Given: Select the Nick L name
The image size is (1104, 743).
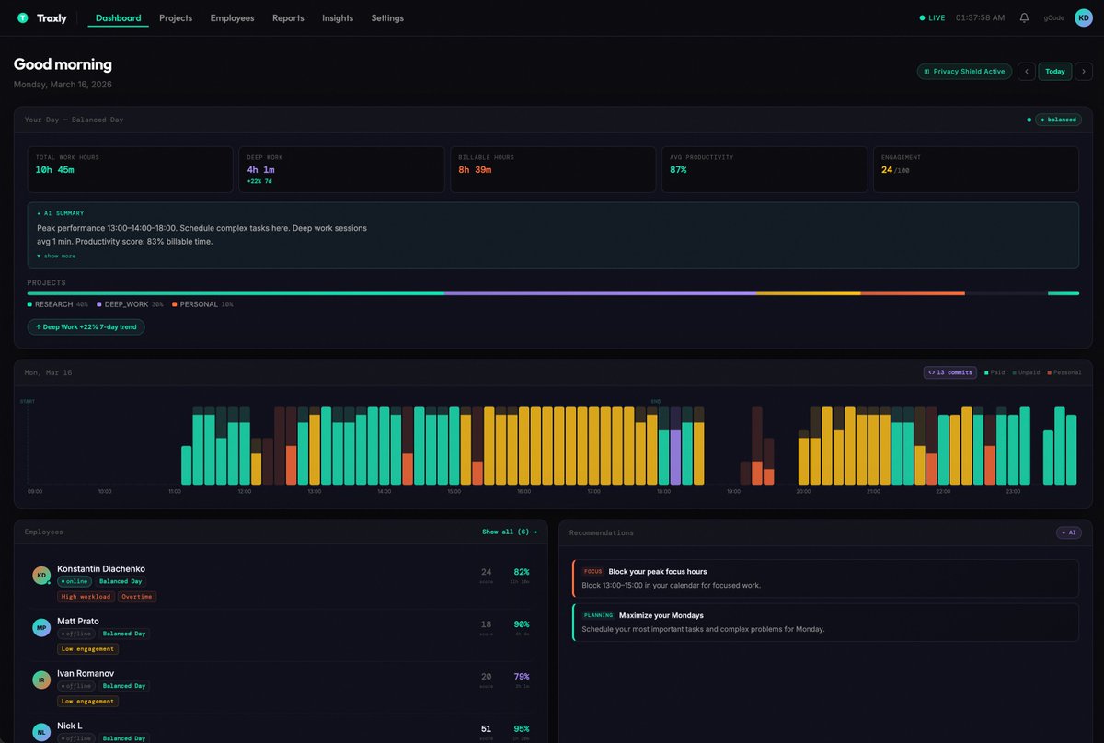Looking at the screenshot, I should click(x=70, y=726).
